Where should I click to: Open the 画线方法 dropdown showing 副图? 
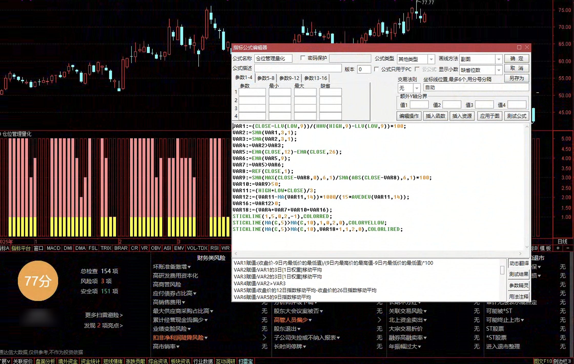point(499,59)
